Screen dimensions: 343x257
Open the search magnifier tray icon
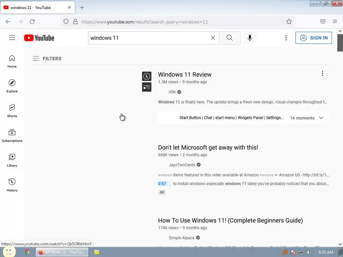point(285,252)
